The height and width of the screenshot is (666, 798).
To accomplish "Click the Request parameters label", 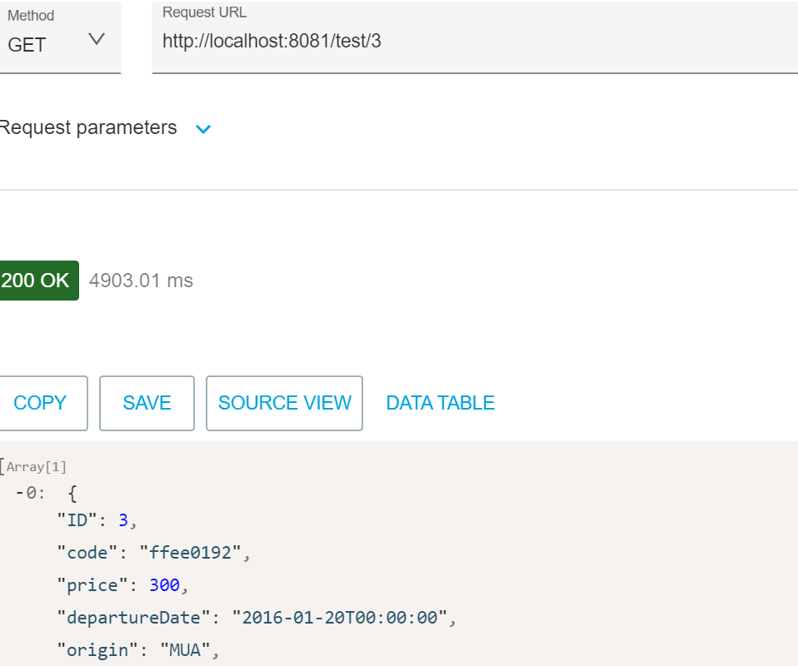I will click(x=88, y=127).
